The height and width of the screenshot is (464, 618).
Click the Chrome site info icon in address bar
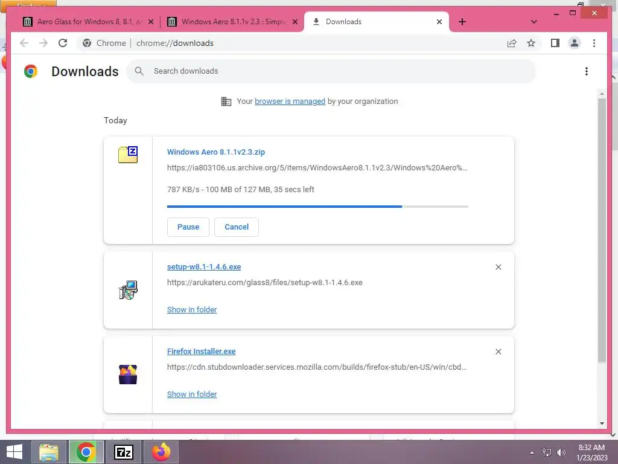[87, 43]
